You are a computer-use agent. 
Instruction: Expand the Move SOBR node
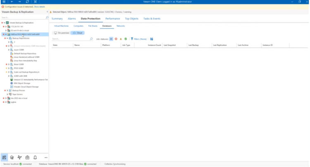[x=9, y=64]
